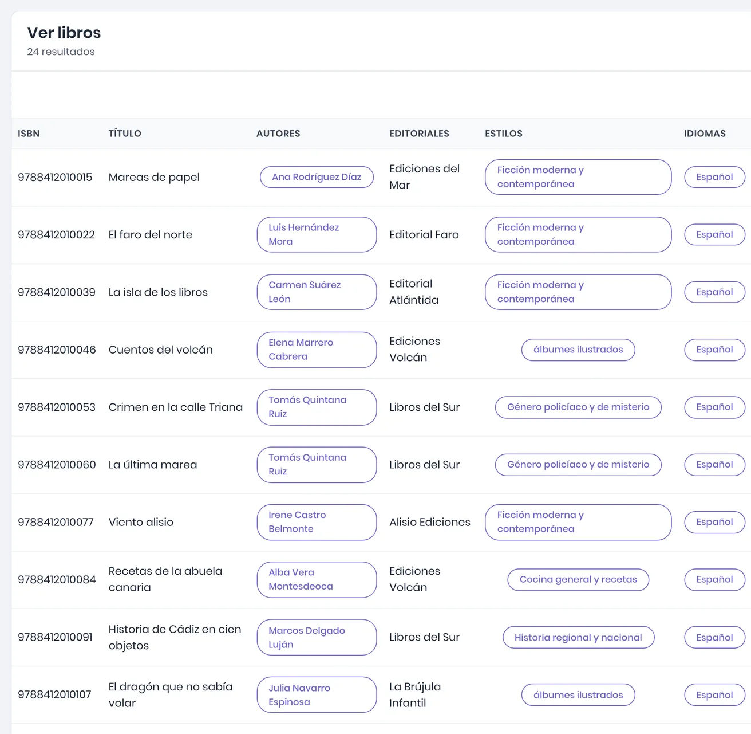Click Español tag in Historia de Cádiz row

pos(714,637)
